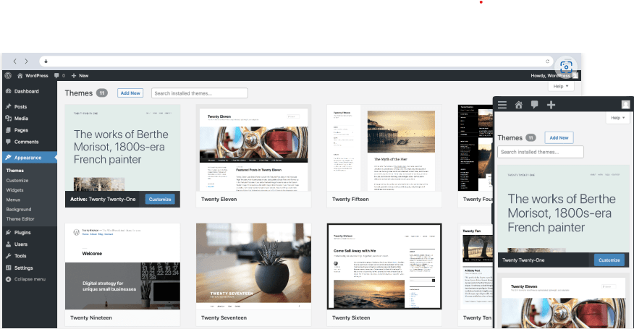Click the Dashboard icon in sidebar

tap(9, 91)
